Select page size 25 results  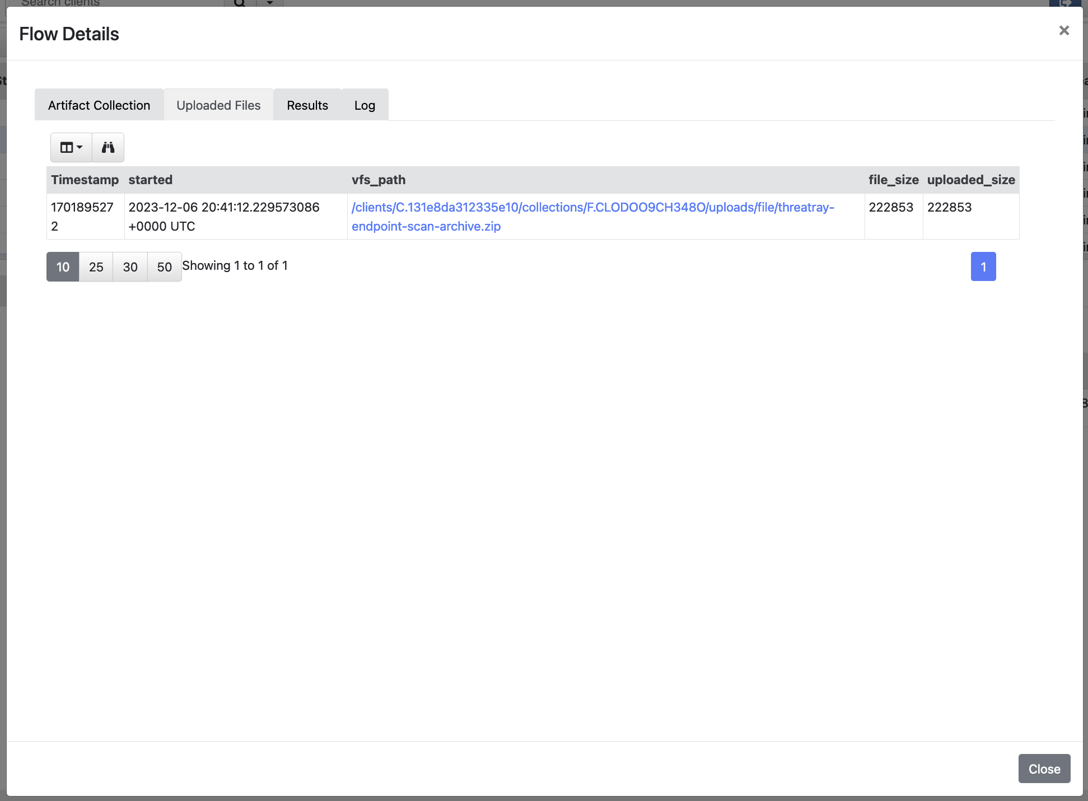(96, 266)
